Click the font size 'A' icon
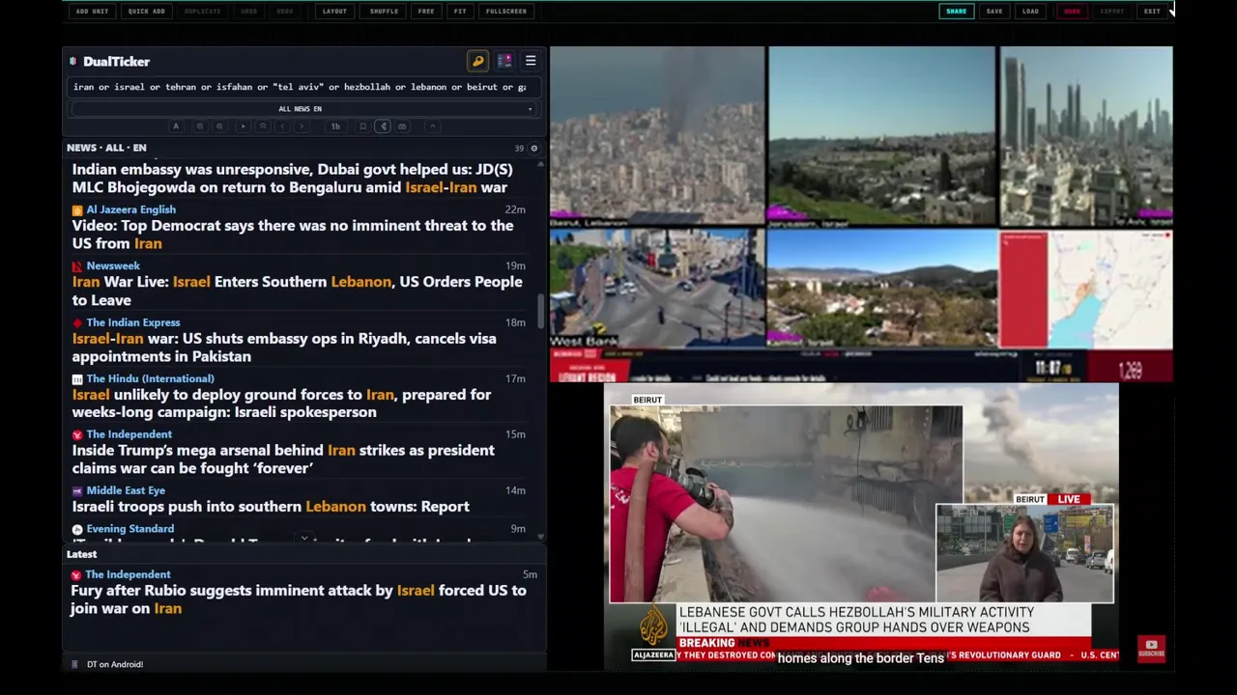The width and height of the screenshot is (1237, 695). click(176, 126)
